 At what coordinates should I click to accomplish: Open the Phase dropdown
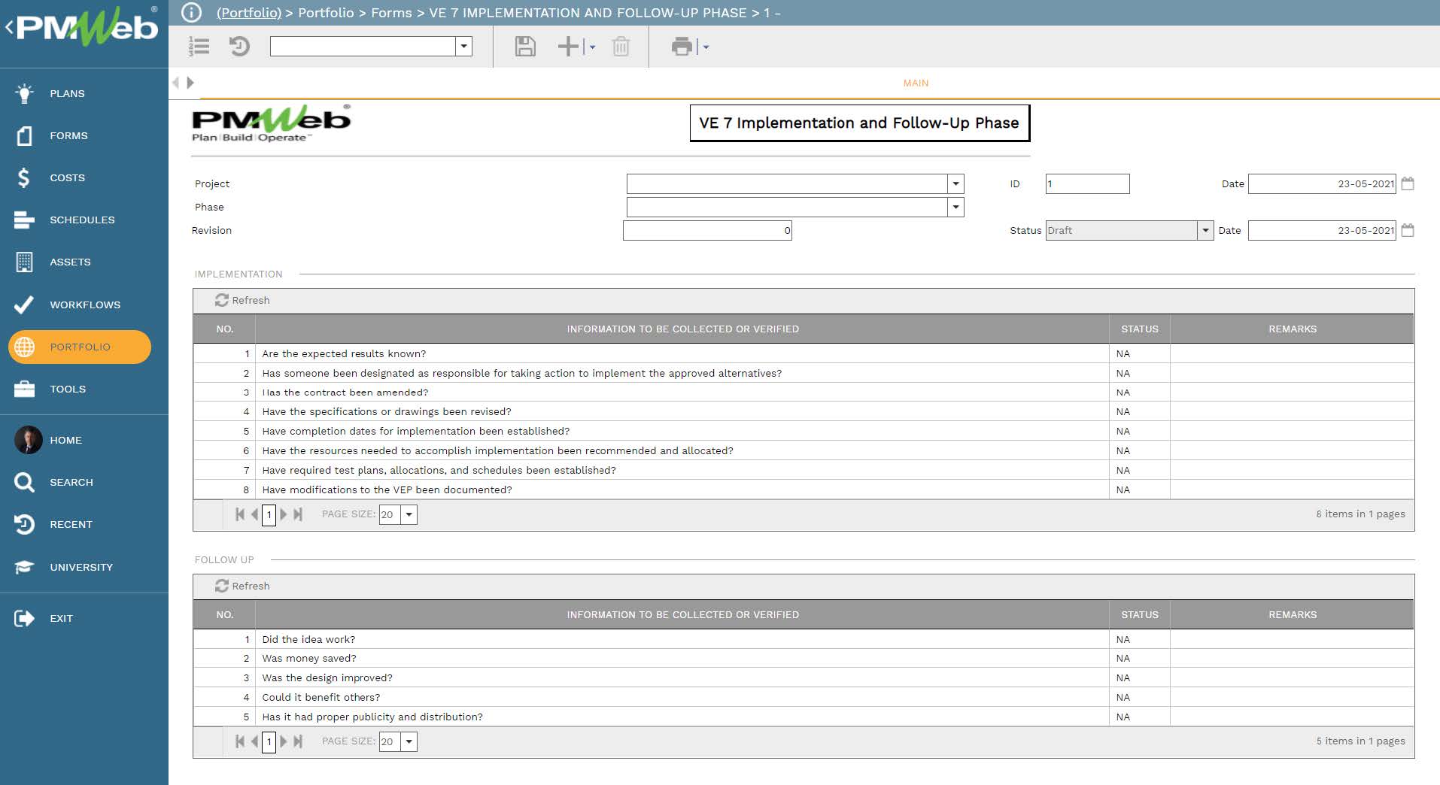point(954,207)
